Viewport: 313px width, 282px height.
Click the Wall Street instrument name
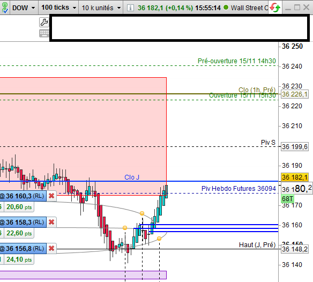click(x=250, y=8)
